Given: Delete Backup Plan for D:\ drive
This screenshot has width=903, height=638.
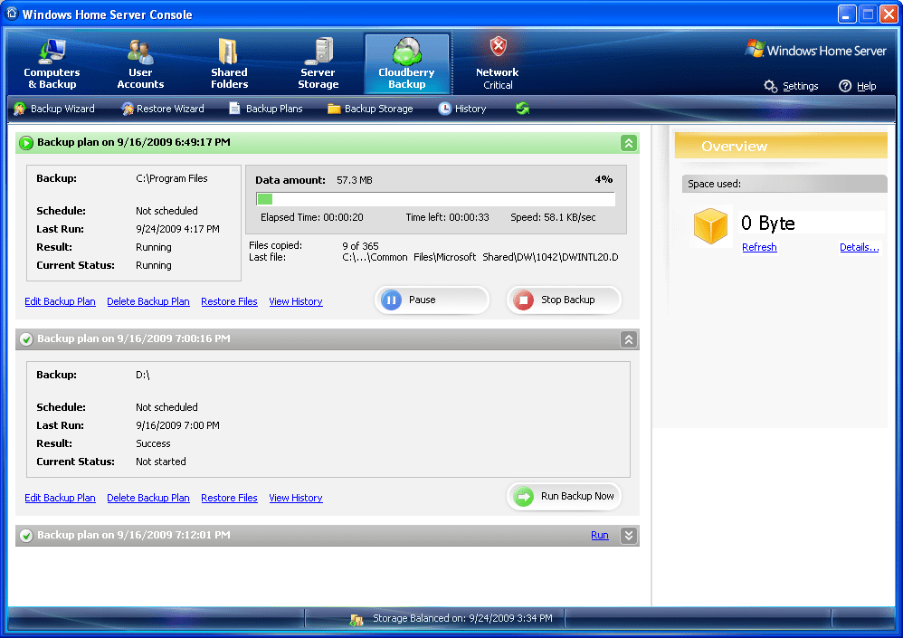Looking at the screenshot, I should click(148, 498).
